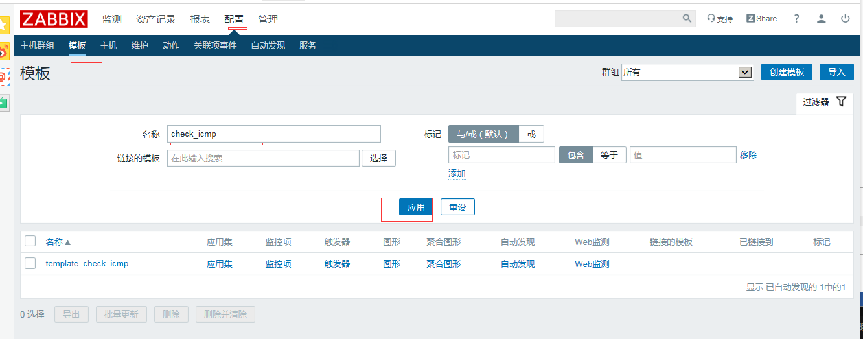The height and width of the screenshot is (339, 863).
Task: Open the 群组 dropdown
Action: click(687, 72)
